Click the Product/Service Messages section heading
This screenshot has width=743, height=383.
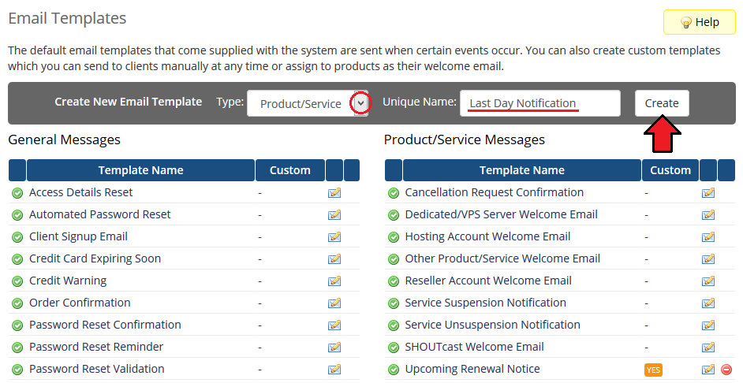coord(465,139)
